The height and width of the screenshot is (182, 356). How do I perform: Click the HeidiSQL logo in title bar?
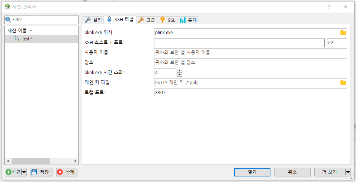tap(7, 7)
